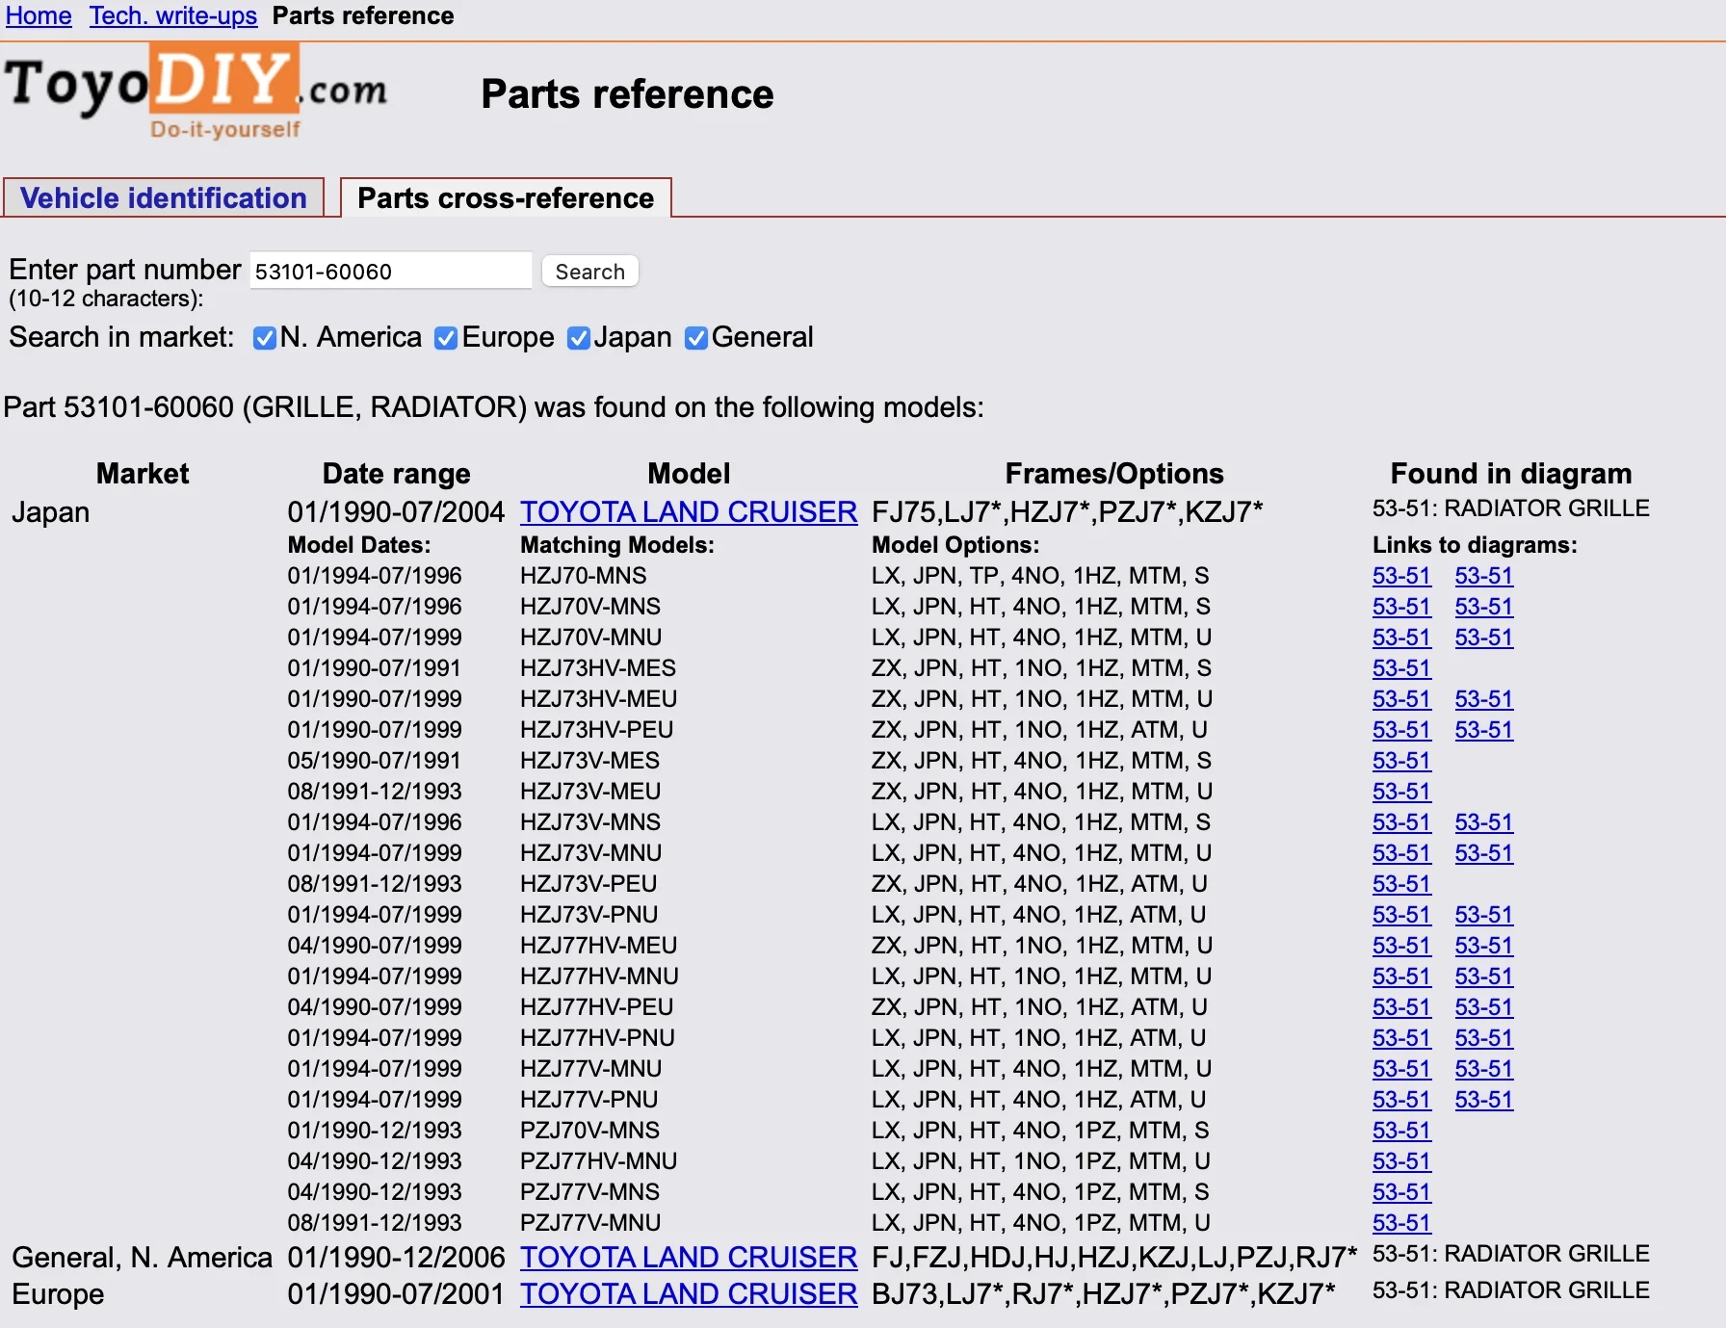Open first 53-51 diagram for HZJ73V-MNS

point(1401,822)
